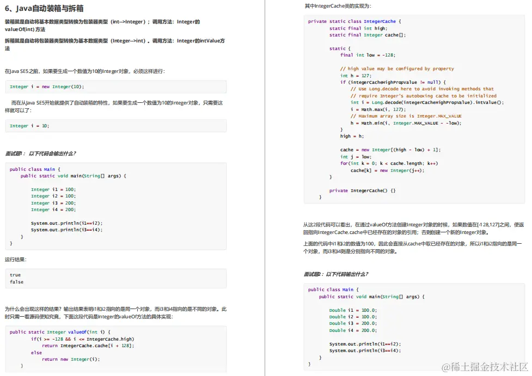The image size is (532, 376).
Task: Click 'h = Math.min(i, Integer.MAX_VALUE - -low);'
Action: coord(406,123)
